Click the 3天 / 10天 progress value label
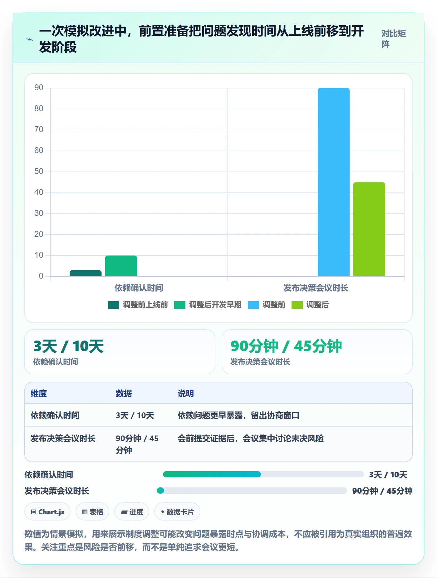This screenshot has height=578, width=437. click(x=388, y=475)
